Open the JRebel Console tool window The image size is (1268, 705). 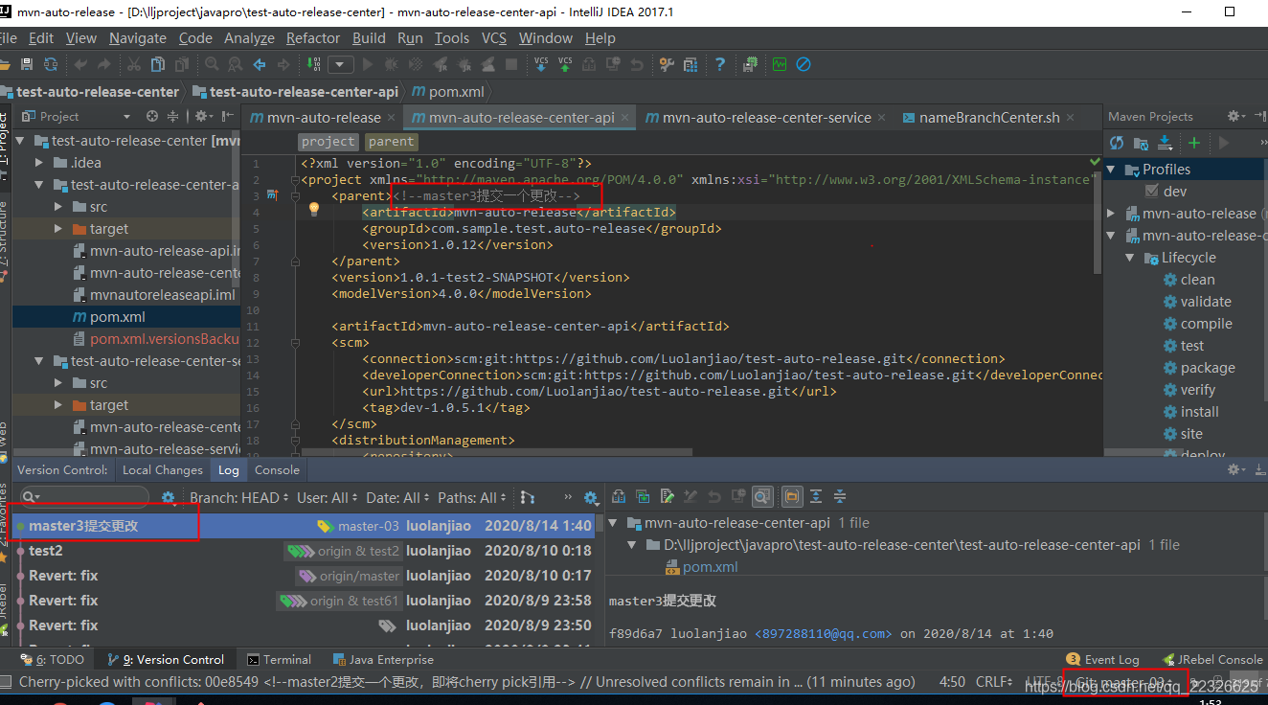pos(1212,659)
